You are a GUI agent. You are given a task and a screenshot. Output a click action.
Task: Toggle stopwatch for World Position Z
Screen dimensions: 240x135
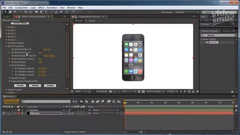(12, 52)
